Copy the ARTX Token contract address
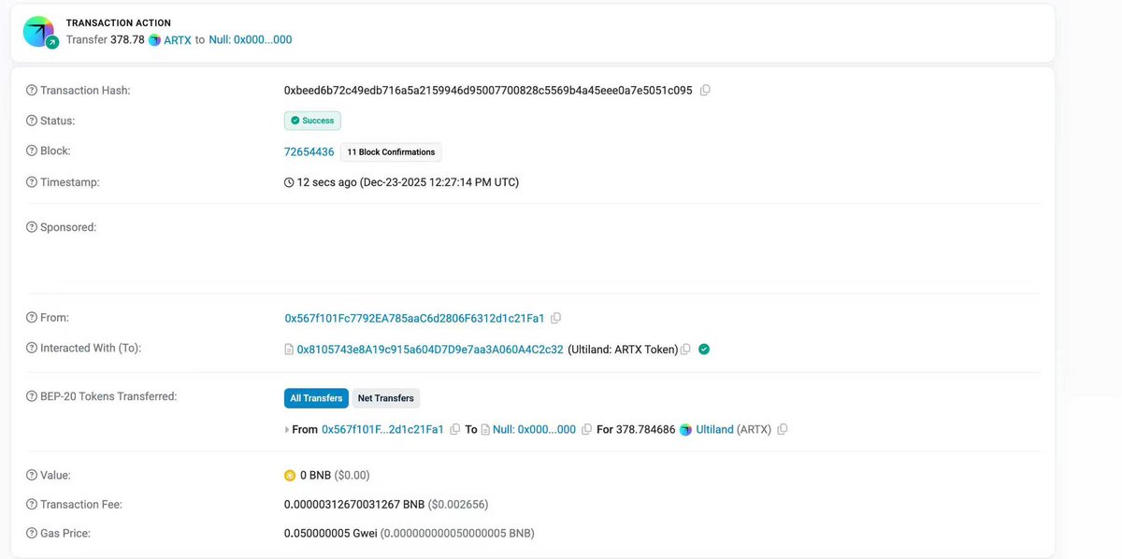Image resolution: width=1122 pixels, height=559 pixels. (685, 349)
